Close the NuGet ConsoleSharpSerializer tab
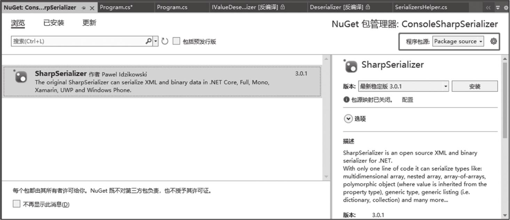Screen dimensions: 510x220 [92, 8]
